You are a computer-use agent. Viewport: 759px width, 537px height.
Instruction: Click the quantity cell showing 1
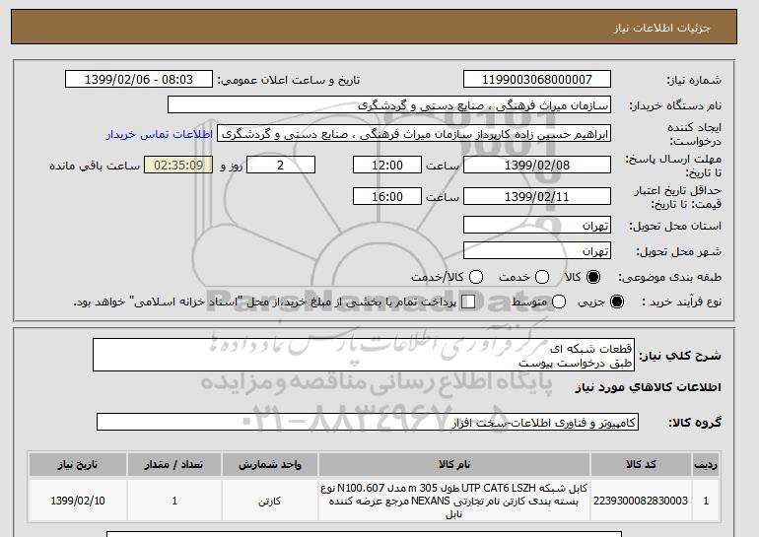coord(174,501)
